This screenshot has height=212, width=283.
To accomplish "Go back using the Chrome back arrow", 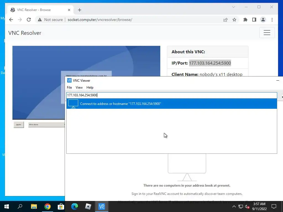I will click(11, 20).
